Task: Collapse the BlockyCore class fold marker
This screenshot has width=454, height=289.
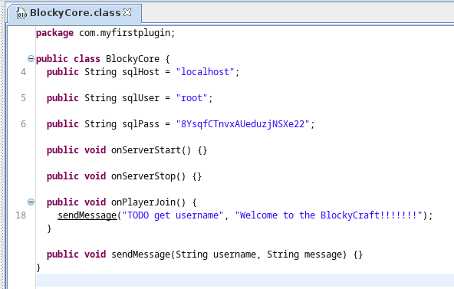Action: tap(31, 59)
